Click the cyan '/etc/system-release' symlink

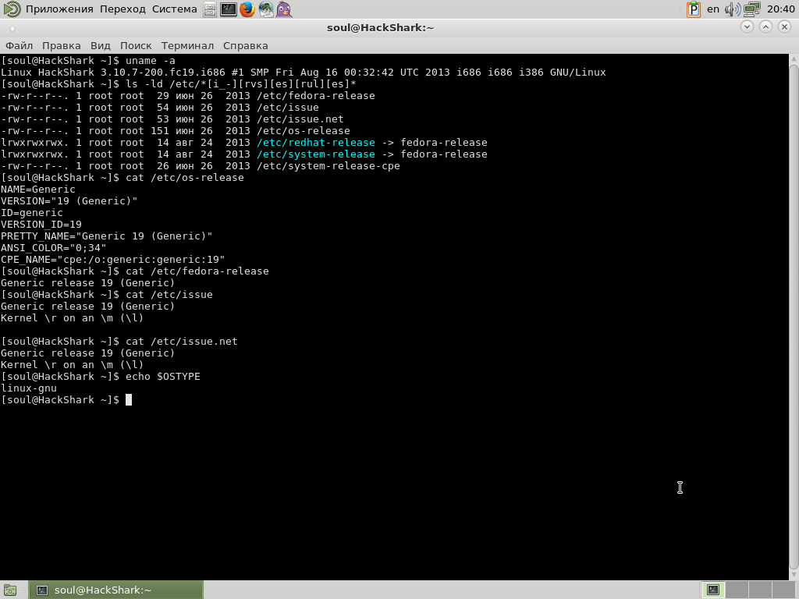click(x=316, y=154)
